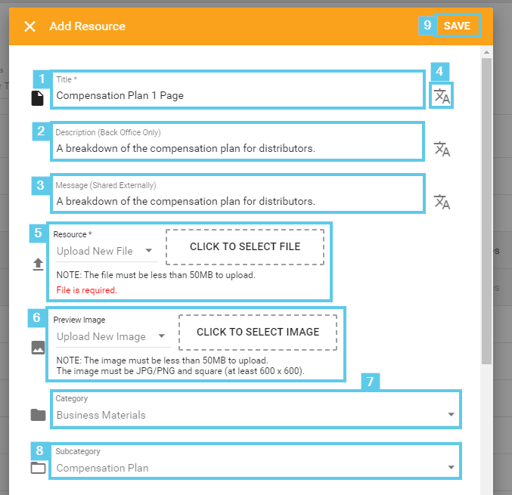Click the SAVE button
The width and height of the screenshot is (512, 495).
click(457, 26)
